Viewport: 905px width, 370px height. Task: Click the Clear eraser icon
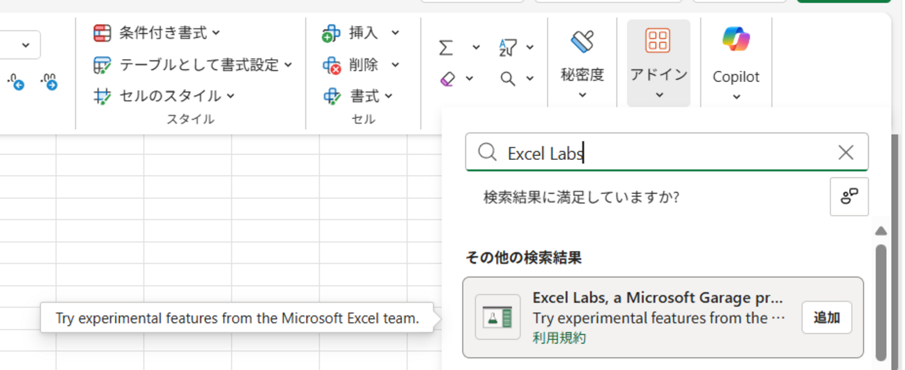tap(447, 79)
